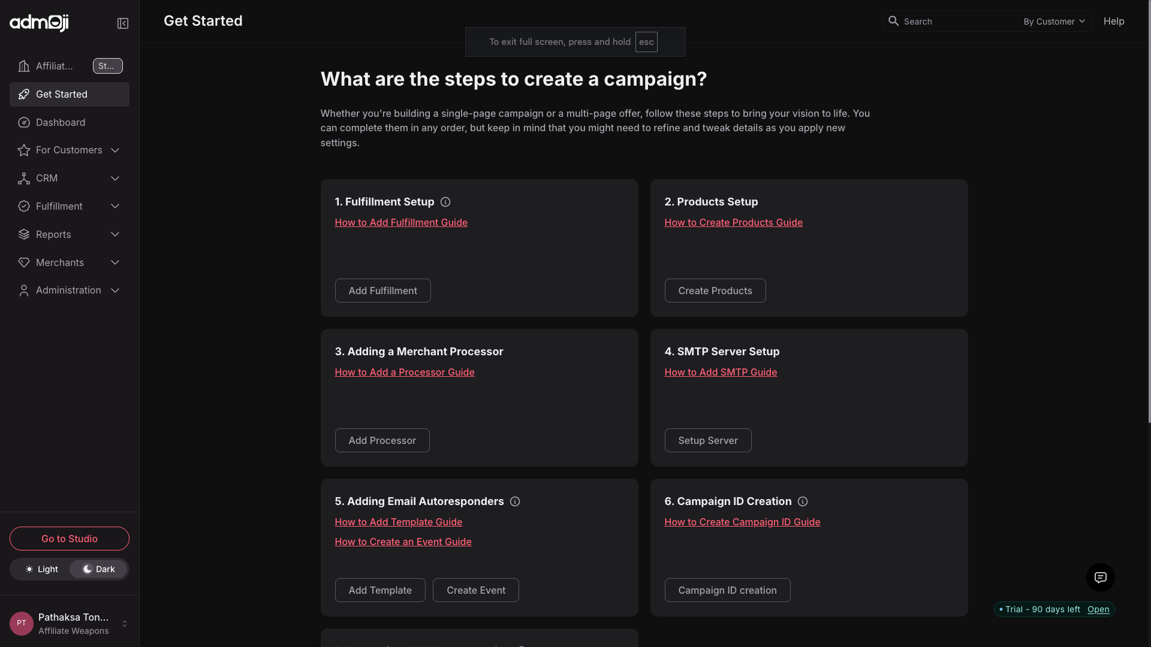
Task: Click the admoji logo
Action: click(40, 23)
